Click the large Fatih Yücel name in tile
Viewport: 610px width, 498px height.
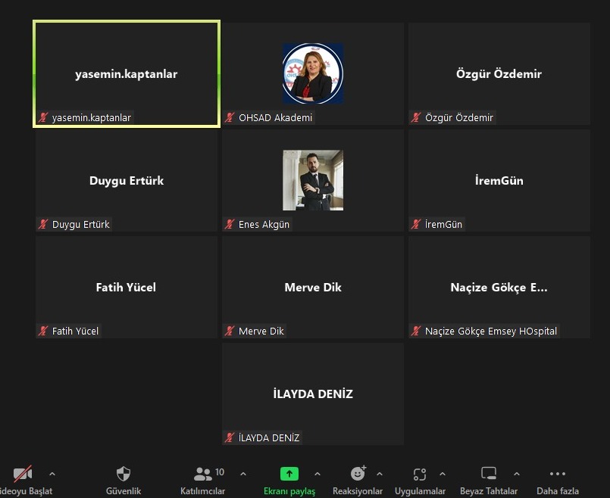pyautogui.click(x=126, y=287)
